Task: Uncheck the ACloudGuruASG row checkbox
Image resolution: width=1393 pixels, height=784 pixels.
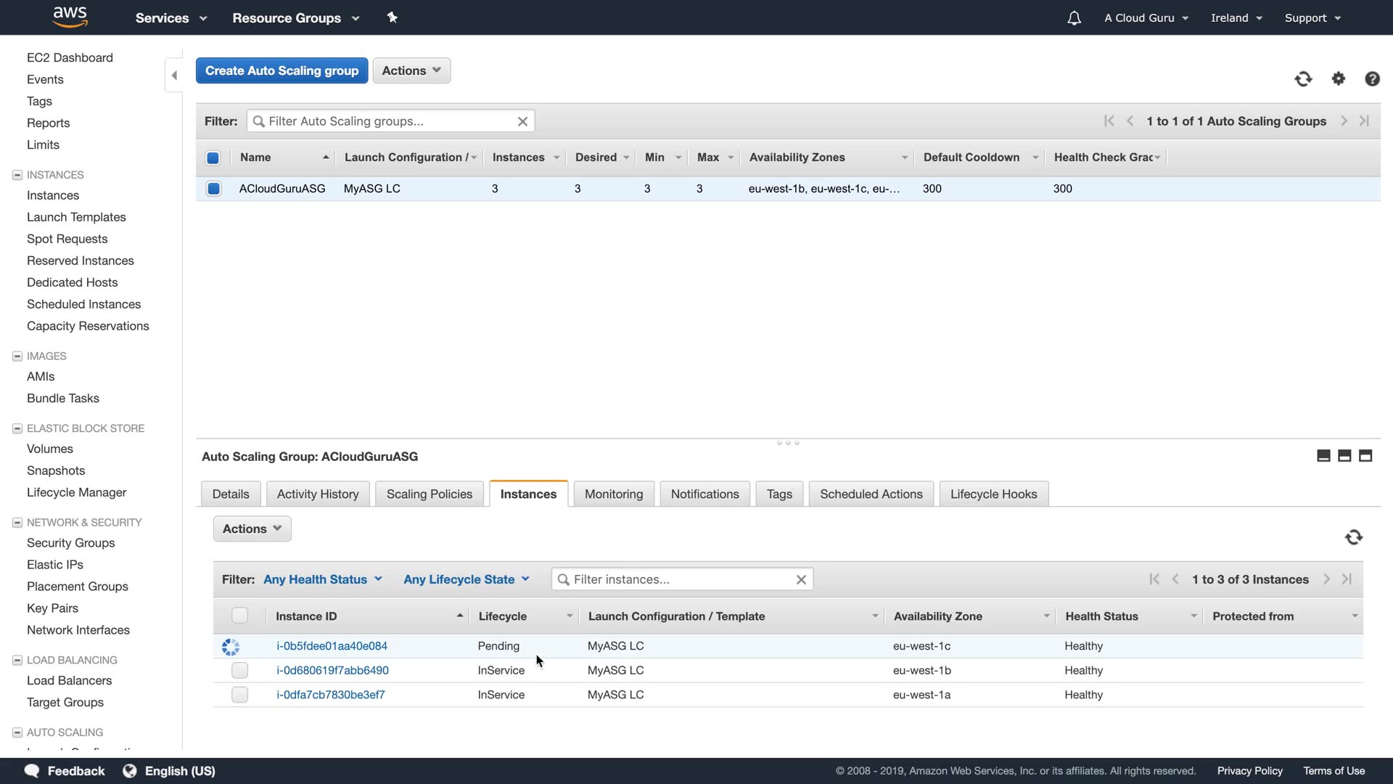Action: pyautogui.click(x=213, y=189)
